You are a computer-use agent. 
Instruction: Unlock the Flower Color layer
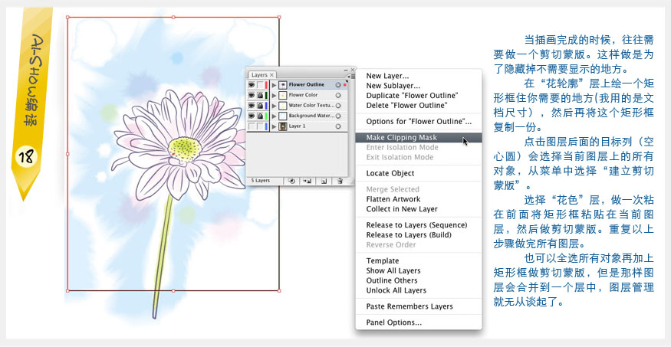coord(260,95)
